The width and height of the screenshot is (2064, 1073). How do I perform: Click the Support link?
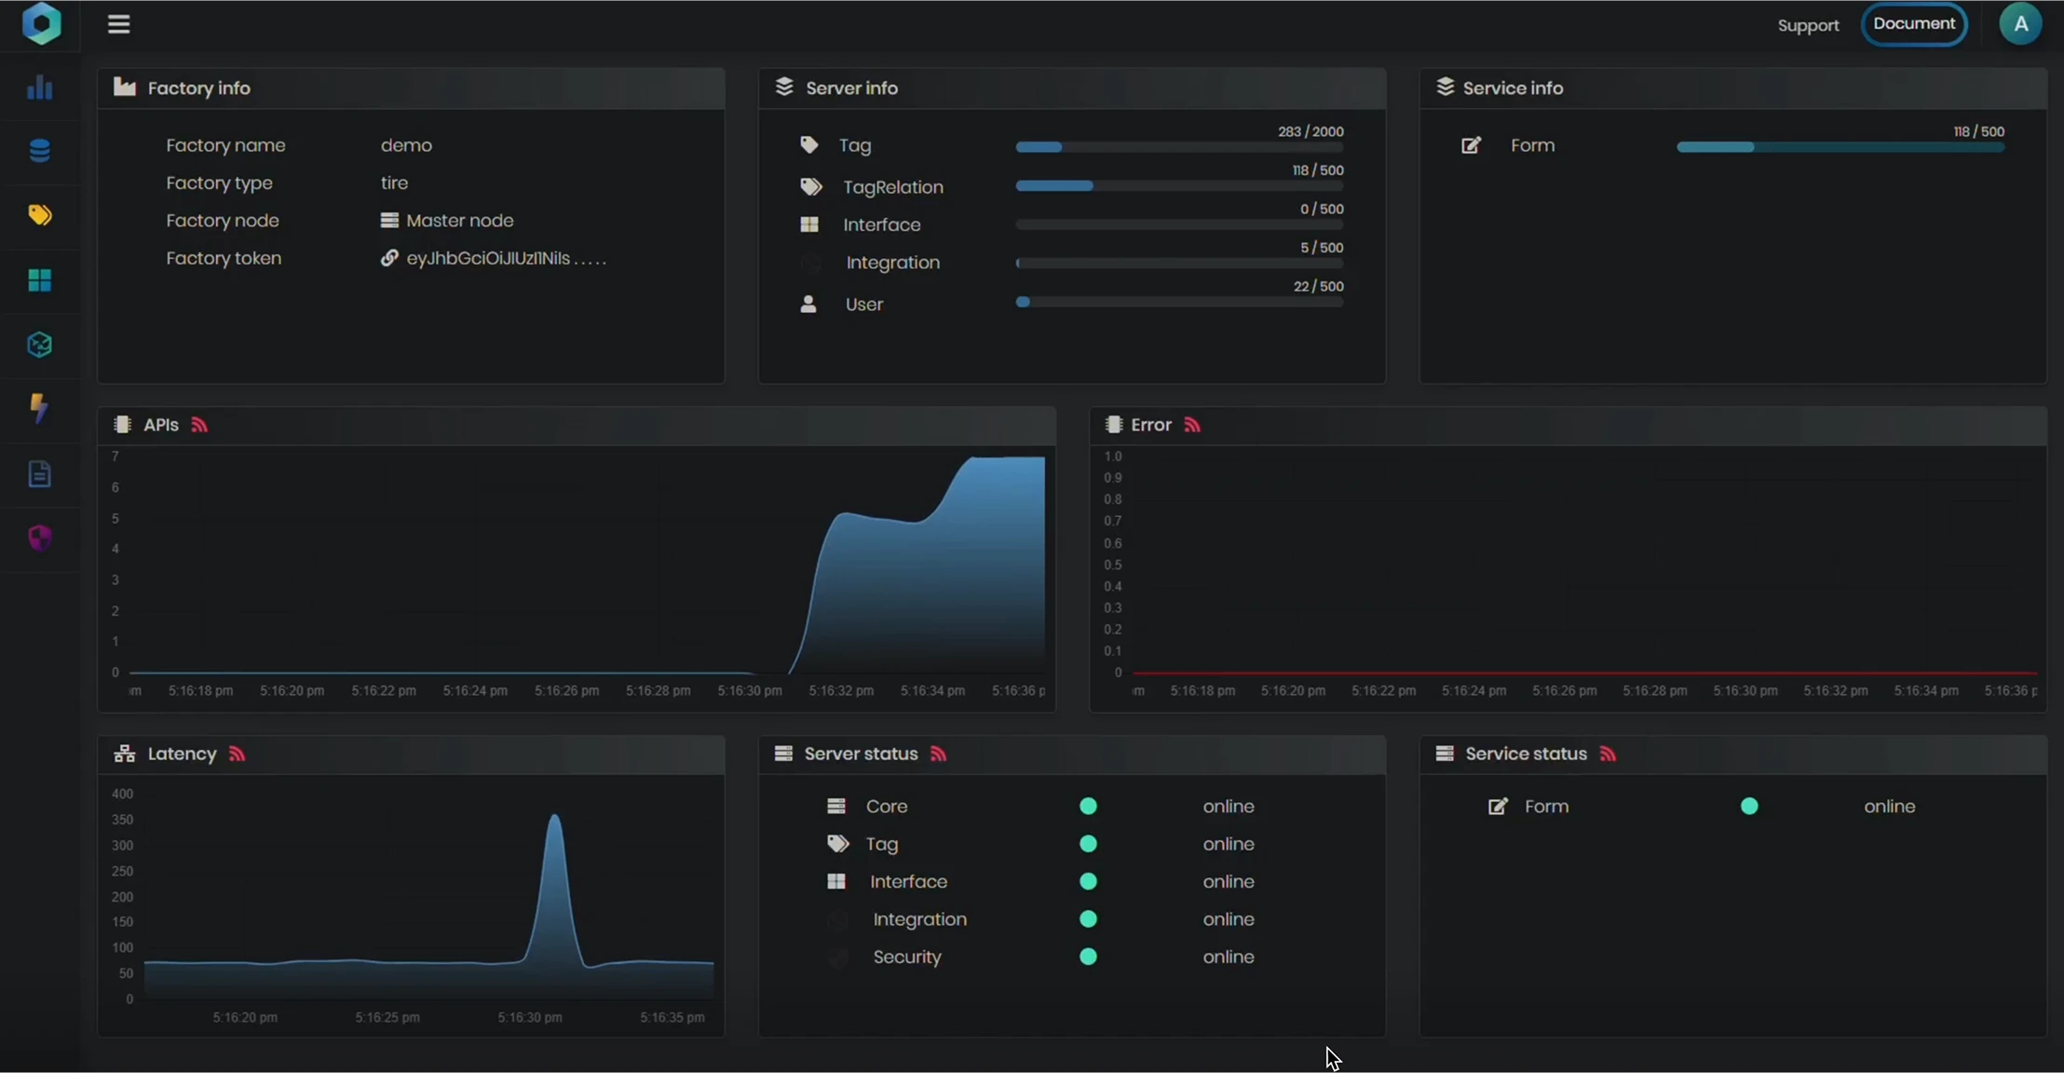point(1808,25)
